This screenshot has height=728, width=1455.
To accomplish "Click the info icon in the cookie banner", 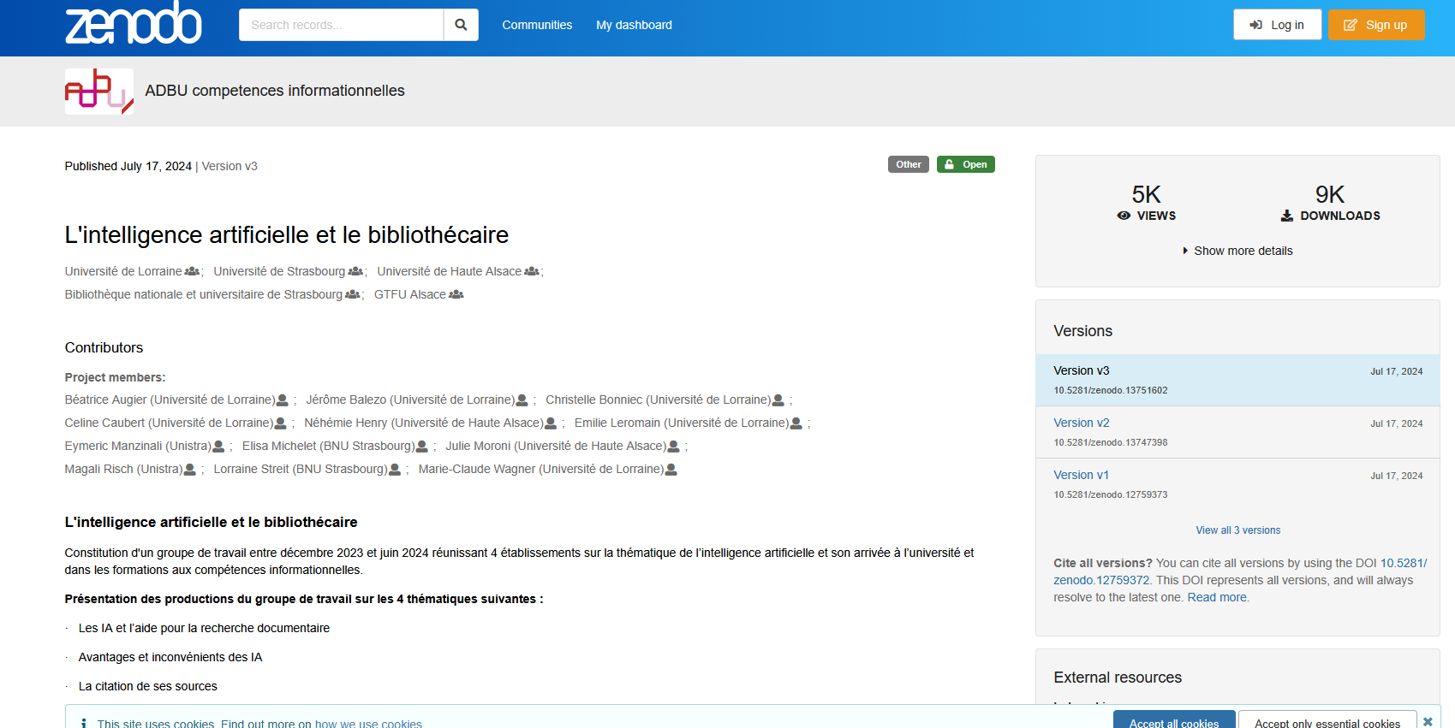I will [x=83, y=724].
